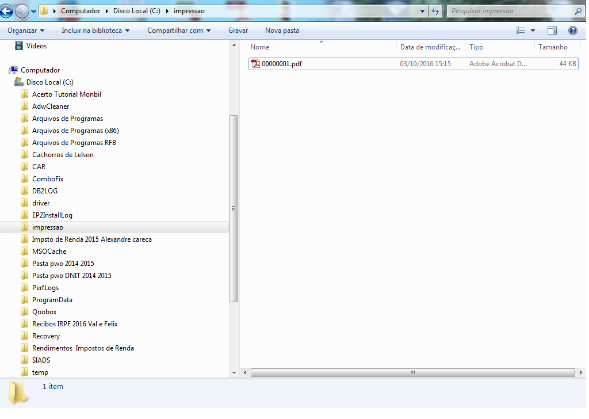The image size is (589, 419).
Task: Click navigation pane scrollbar up arrow
Action: (234, 45)
